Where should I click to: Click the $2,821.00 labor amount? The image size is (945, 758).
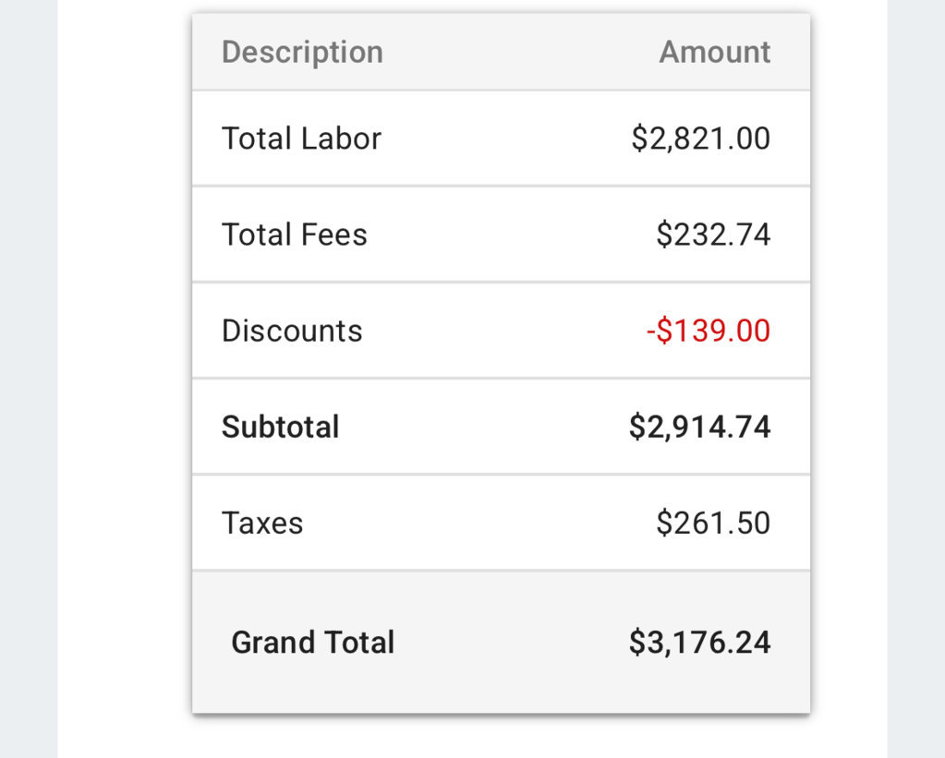coord(700,138)
